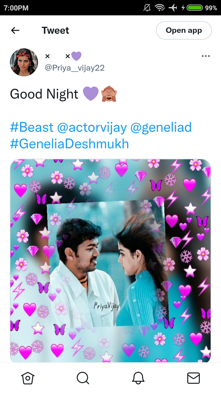Tap the back arrow icon
Image resolution: width=221 pixels, height=393 pixels.
(x=15, y=30)
